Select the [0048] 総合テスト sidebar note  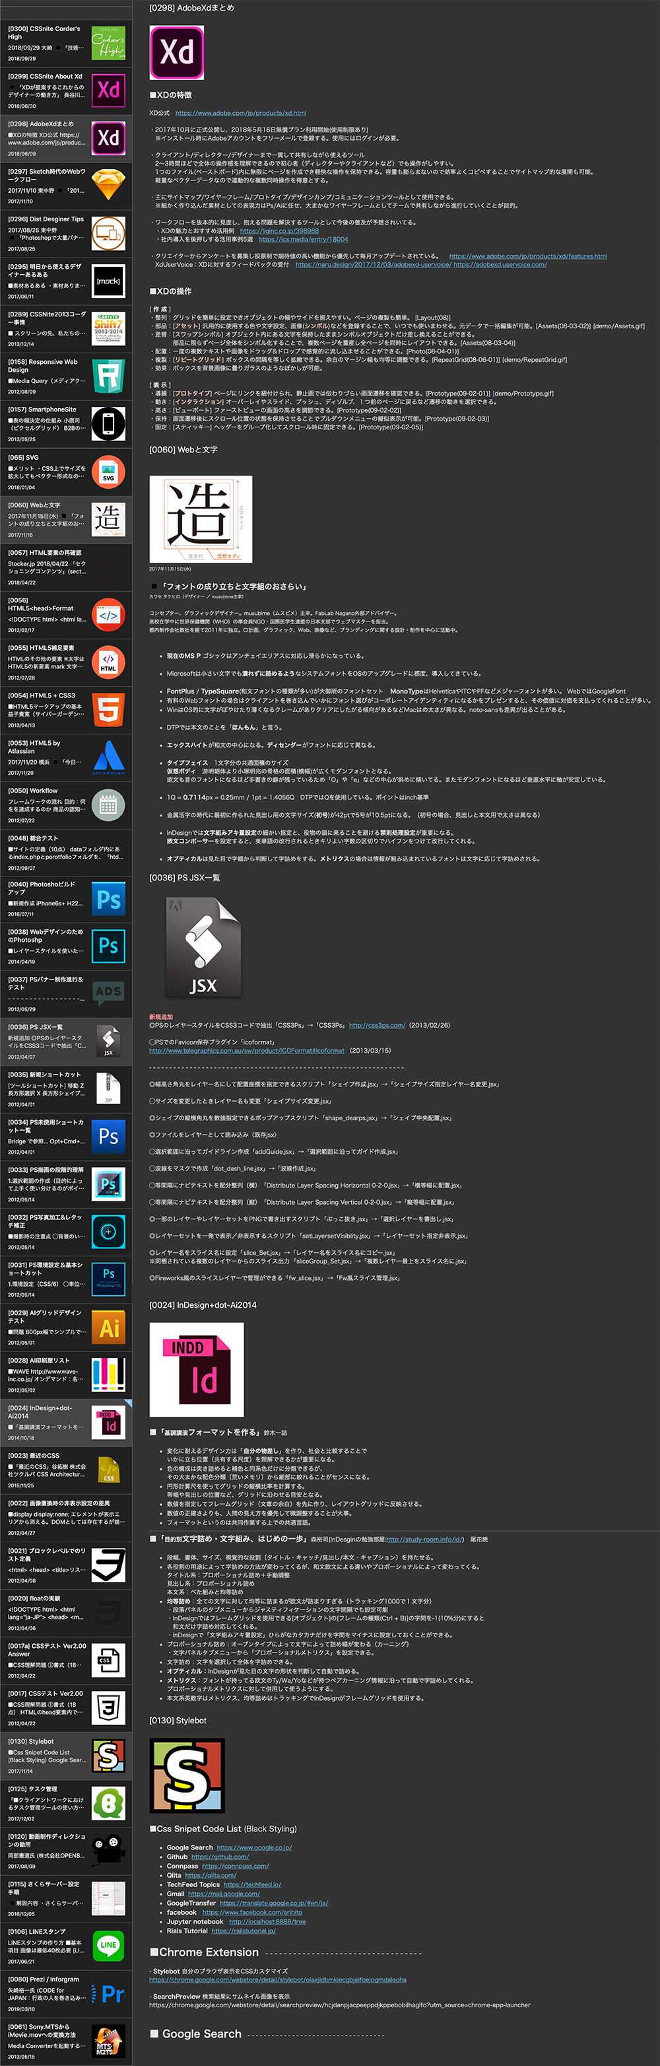coord(66,853)
